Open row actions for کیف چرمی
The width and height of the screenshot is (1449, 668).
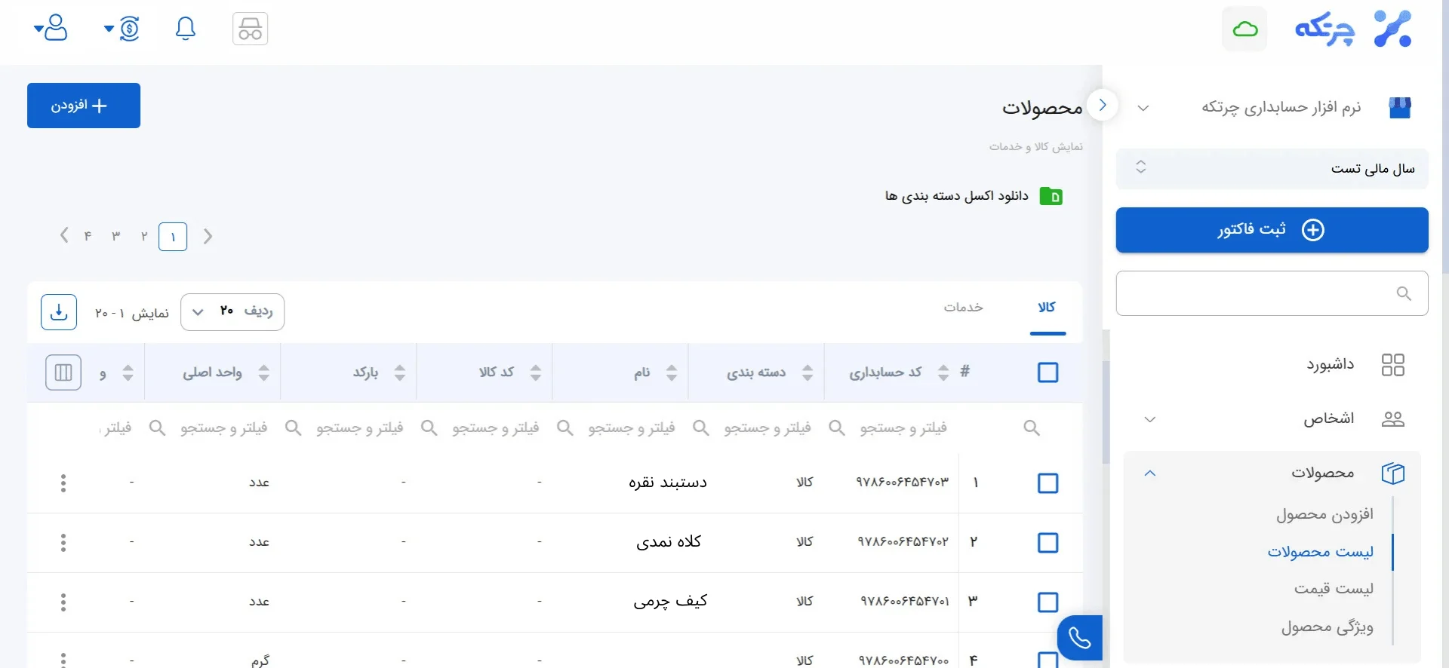point(63,602)
